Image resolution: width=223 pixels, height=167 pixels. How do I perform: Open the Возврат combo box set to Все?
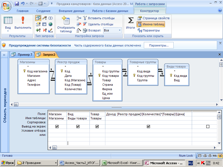[x=112, y=30]
